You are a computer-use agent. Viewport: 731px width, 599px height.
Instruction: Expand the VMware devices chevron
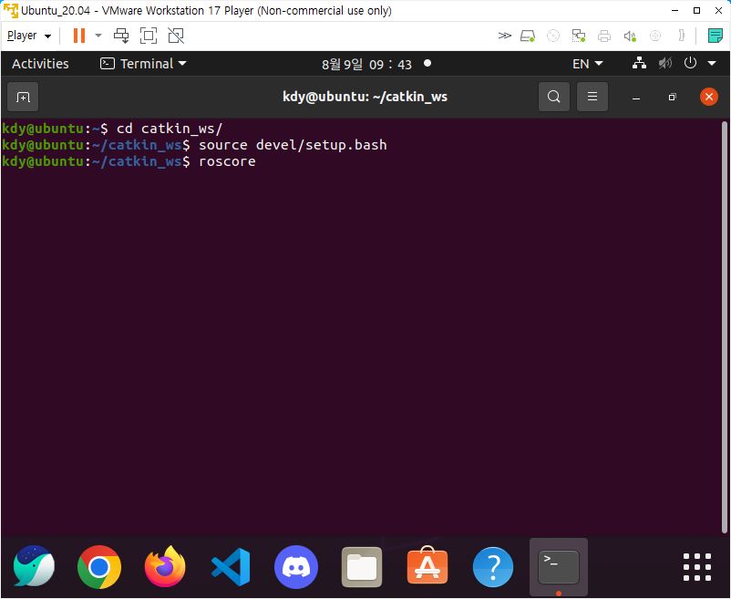click(x=504, y=36)
